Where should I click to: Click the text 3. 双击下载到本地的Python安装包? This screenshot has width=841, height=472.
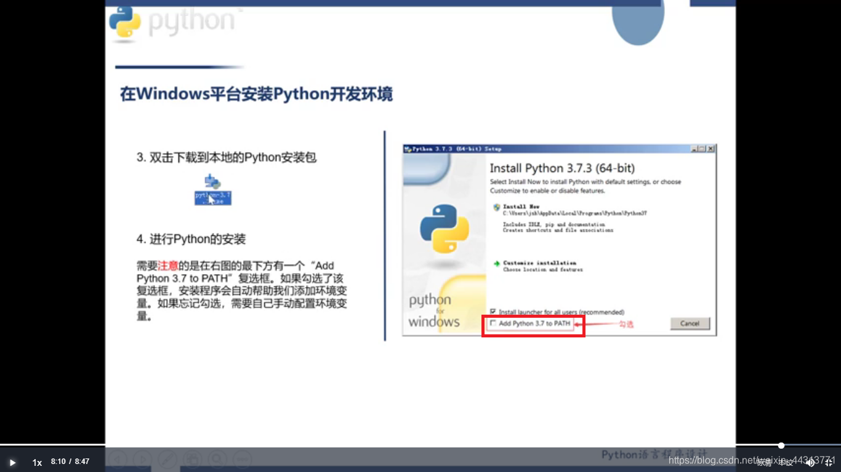click(x=227, y=157)
